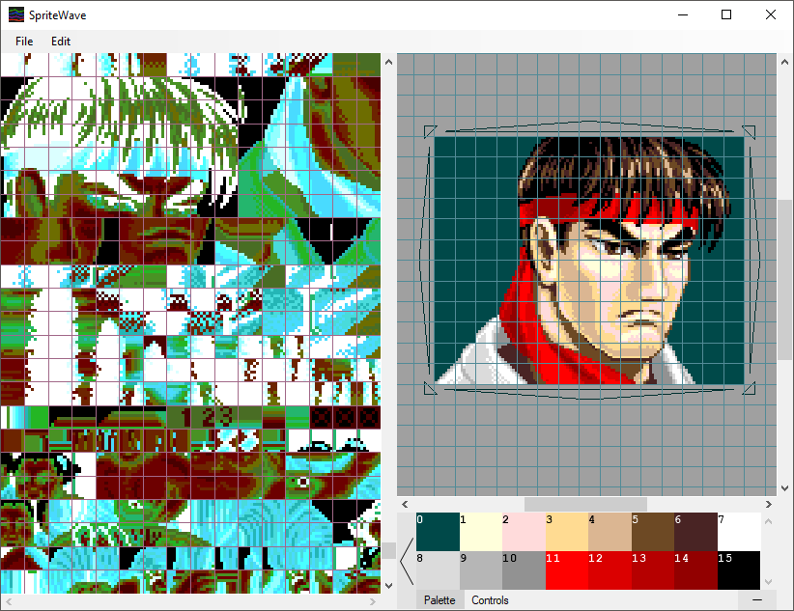Pick palette color 4 tan swatch
The image size is (794, 611).
[610, 532]
